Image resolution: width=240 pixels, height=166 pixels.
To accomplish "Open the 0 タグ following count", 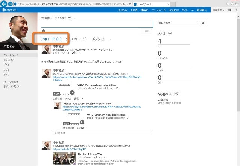I will tap(159, 78).
